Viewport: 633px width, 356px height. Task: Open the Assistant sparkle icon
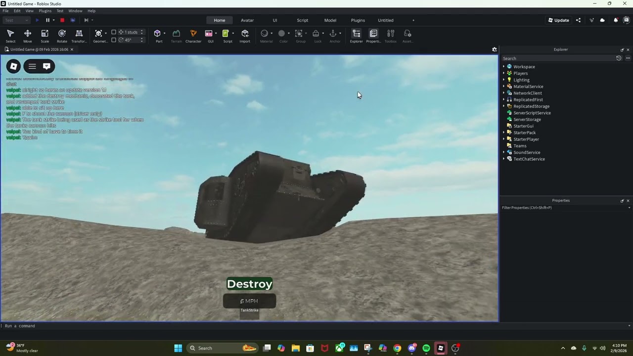pos(591,20)
